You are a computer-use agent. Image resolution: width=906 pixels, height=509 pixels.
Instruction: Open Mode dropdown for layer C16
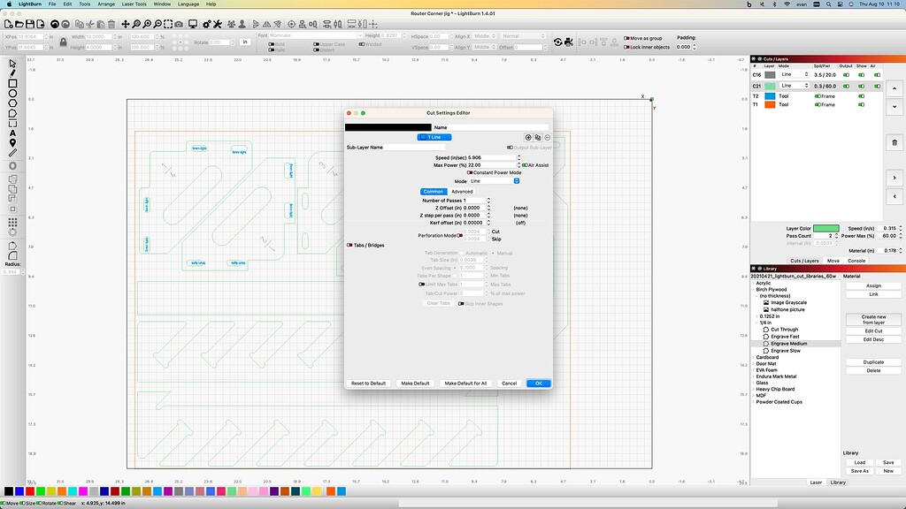(794, 74)
